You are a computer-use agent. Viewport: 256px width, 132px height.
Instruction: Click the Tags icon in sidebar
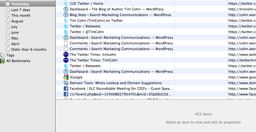tap(3, 55)
